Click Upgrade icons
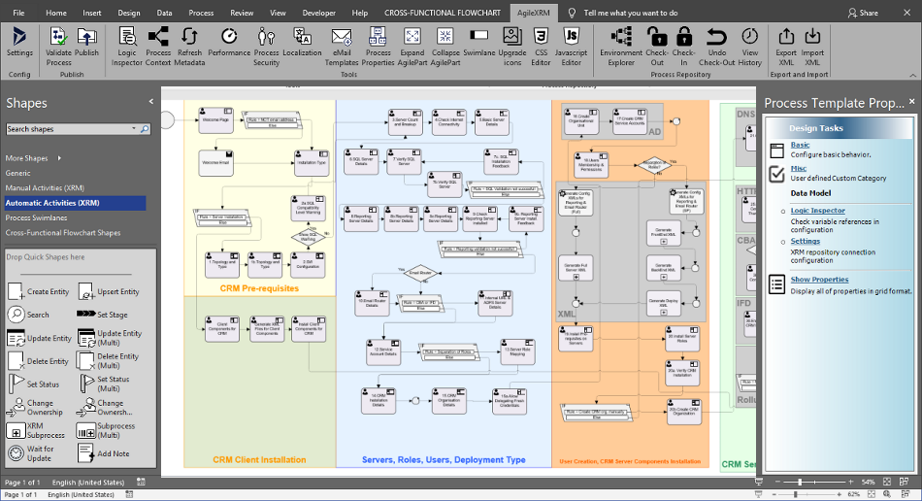The image size is (922, 501). pyautogui.click(x=512, y=47)
